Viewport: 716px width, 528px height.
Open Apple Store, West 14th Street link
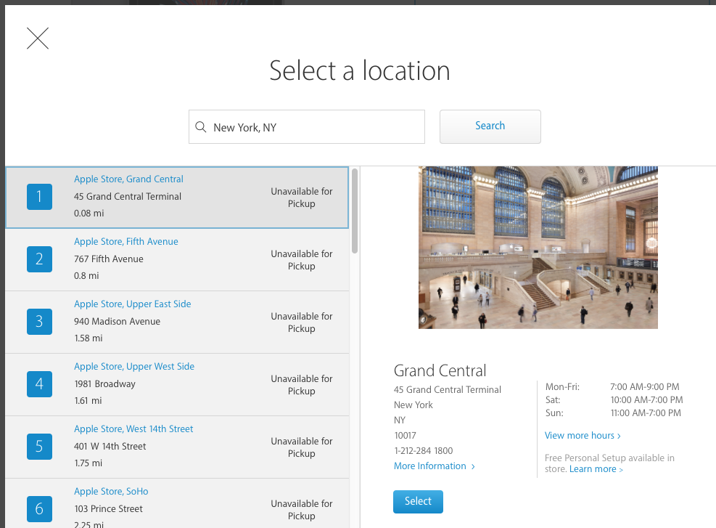(133, 429)
